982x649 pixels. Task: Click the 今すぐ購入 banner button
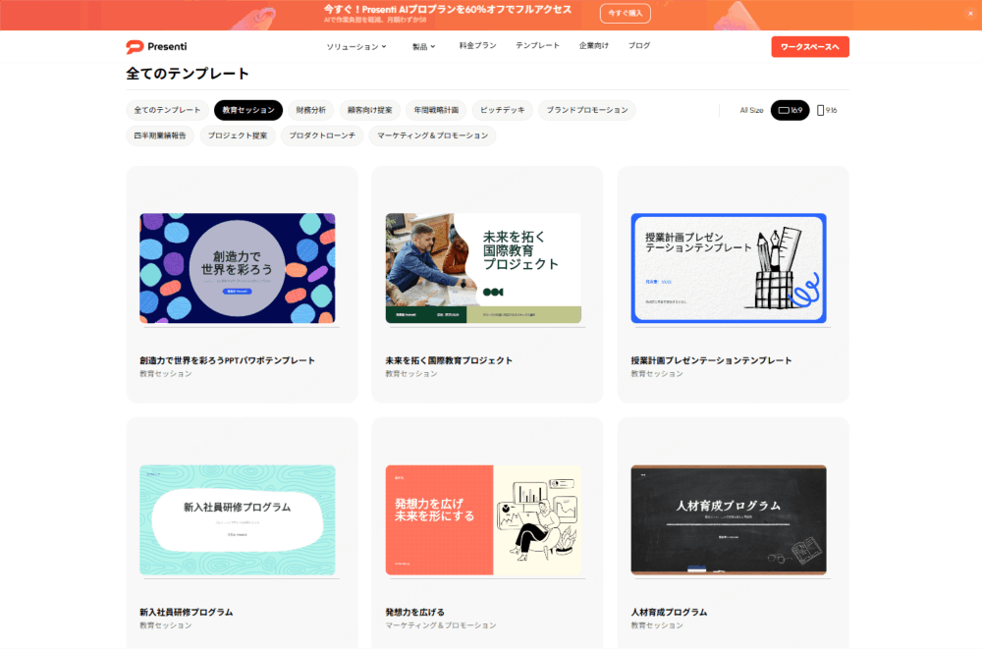click(625, 13)
